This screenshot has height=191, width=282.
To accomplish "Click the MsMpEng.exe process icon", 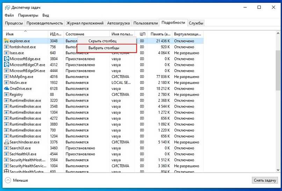I will point(6,77).
